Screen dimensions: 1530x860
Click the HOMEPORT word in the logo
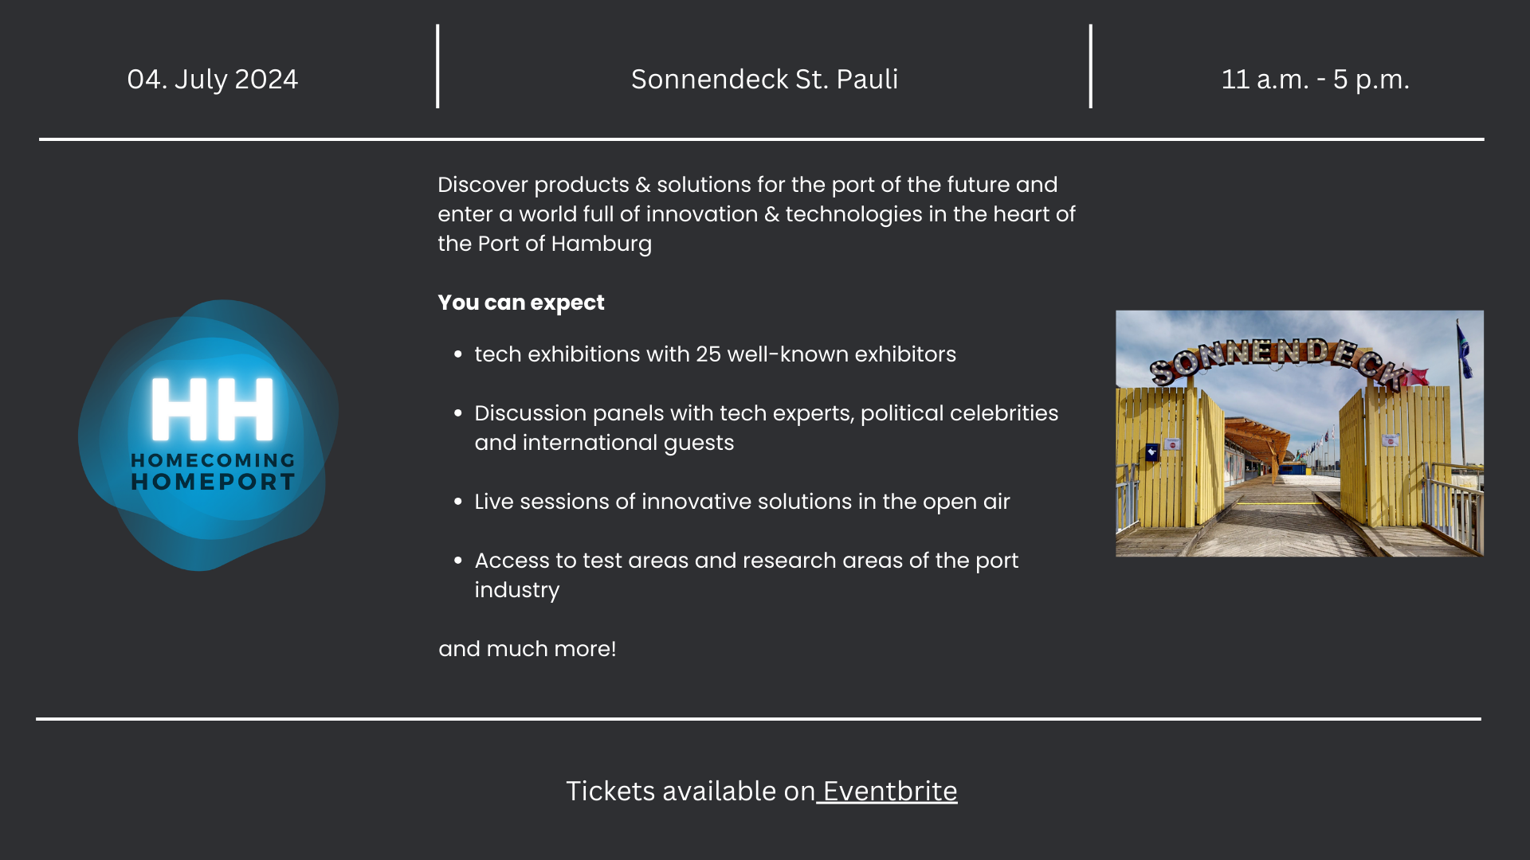213,482
